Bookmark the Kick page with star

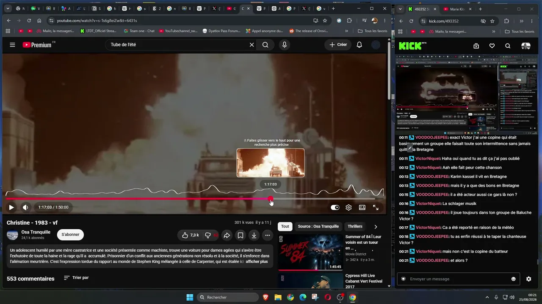pyautogui.click(x=492, y=21)
